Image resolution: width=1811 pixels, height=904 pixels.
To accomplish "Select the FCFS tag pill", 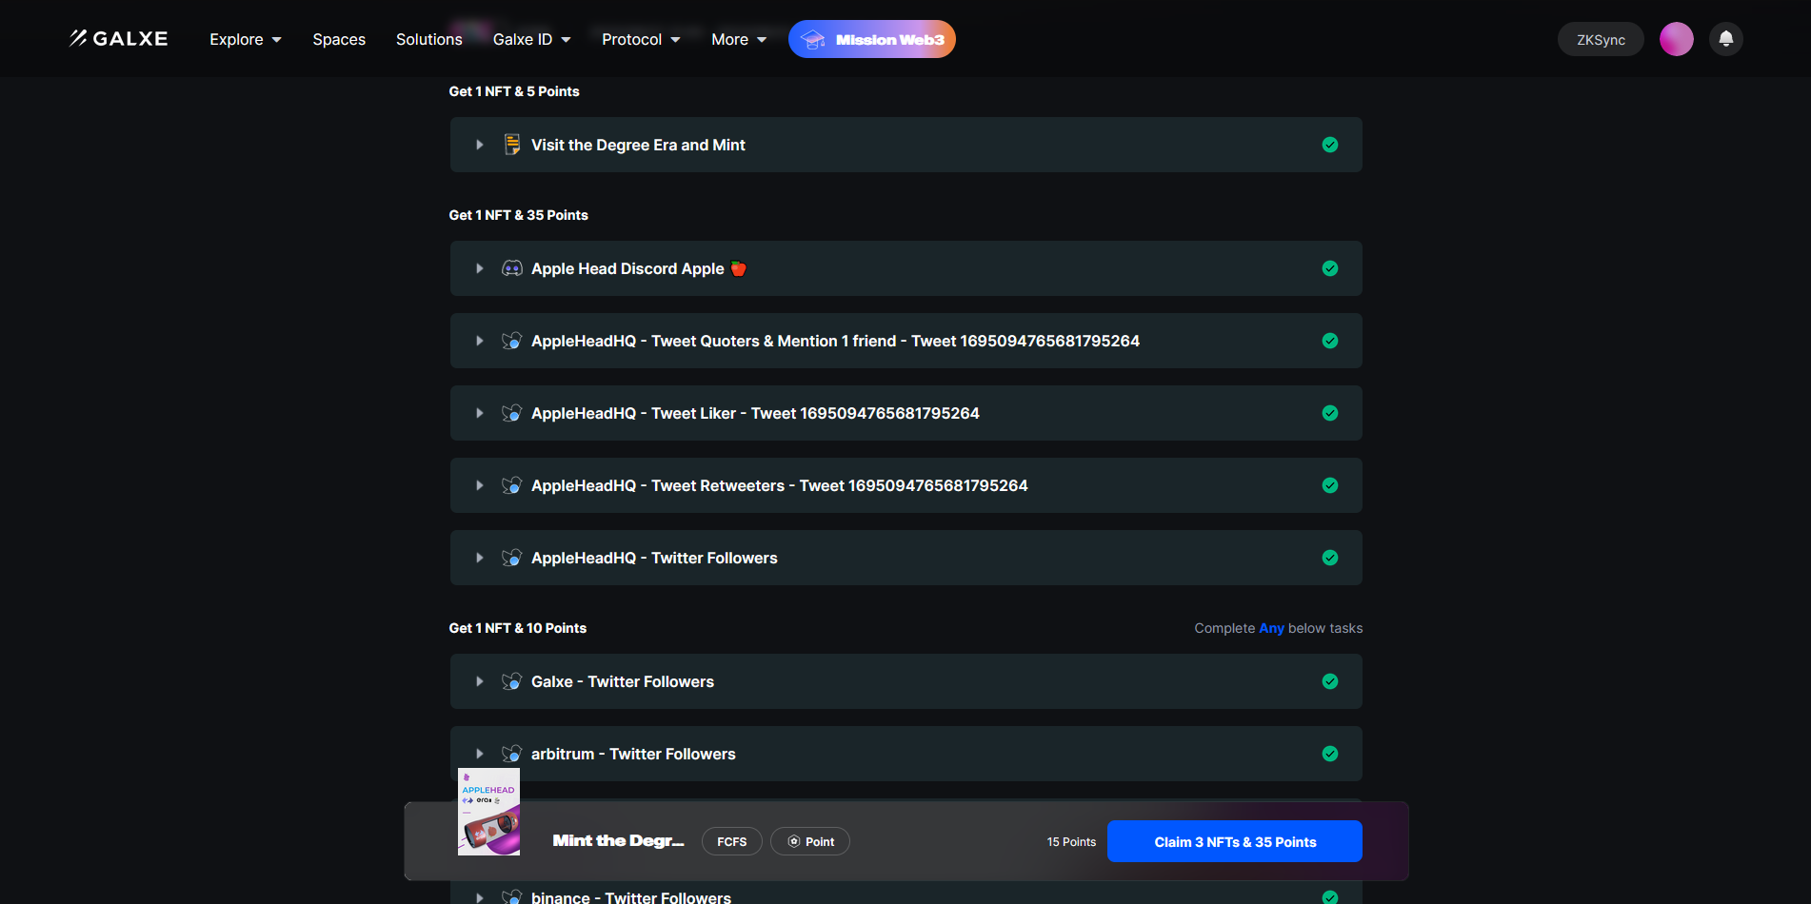I will pyautogui.click(x=731, y=841).
